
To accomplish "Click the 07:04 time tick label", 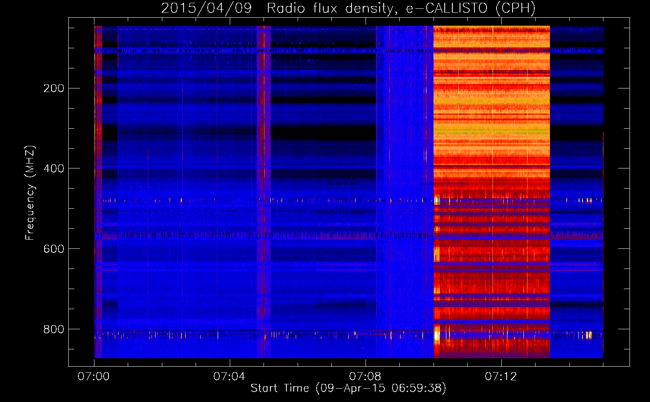I will coord(229,377).
